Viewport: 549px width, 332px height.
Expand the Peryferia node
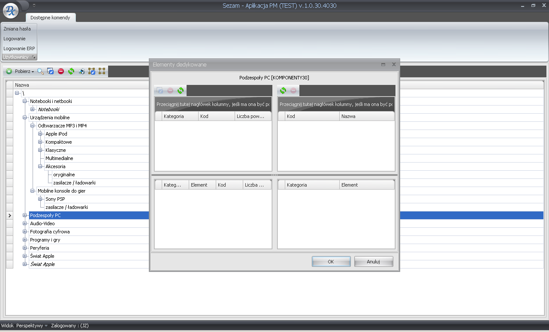25,248
